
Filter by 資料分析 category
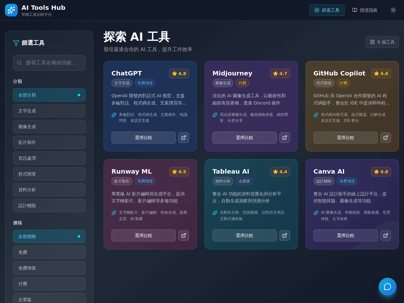[49, 190]
